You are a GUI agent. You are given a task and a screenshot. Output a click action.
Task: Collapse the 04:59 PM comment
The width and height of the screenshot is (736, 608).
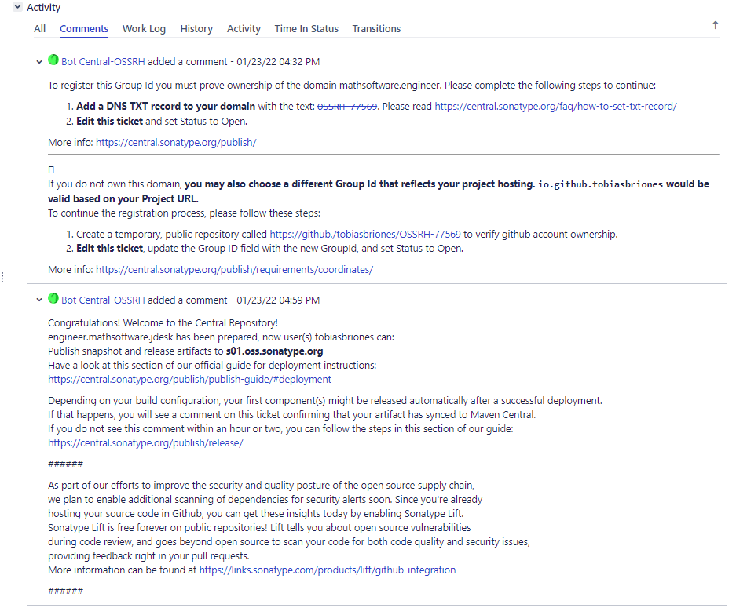[39, 300]
